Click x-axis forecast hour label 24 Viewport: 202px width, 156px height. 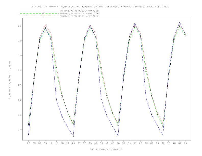[x=73, y=143]
